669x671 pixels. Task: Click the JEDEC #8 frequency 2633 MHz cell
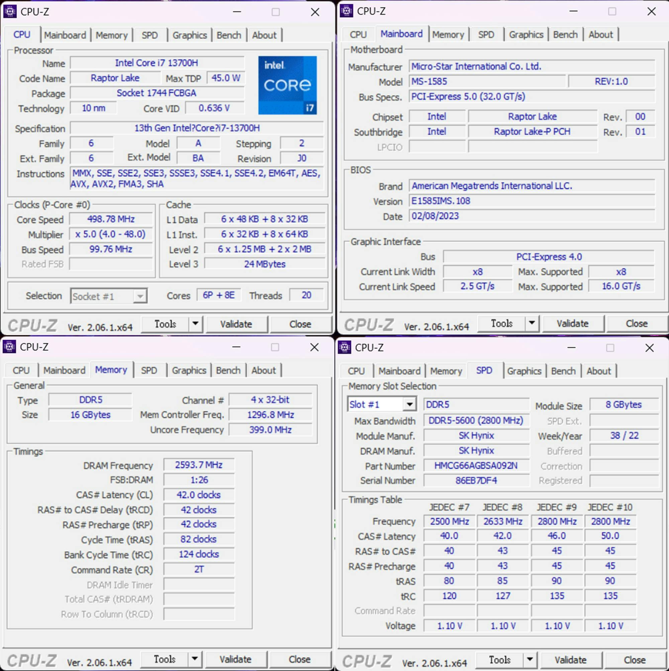click(x=503, y=521)
